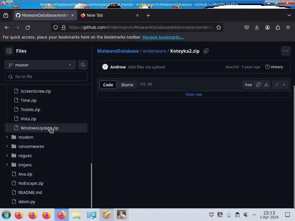This screenshot has height=221, width=295.
Task: Select the New Tab browser tab
Action: (109, 15)
